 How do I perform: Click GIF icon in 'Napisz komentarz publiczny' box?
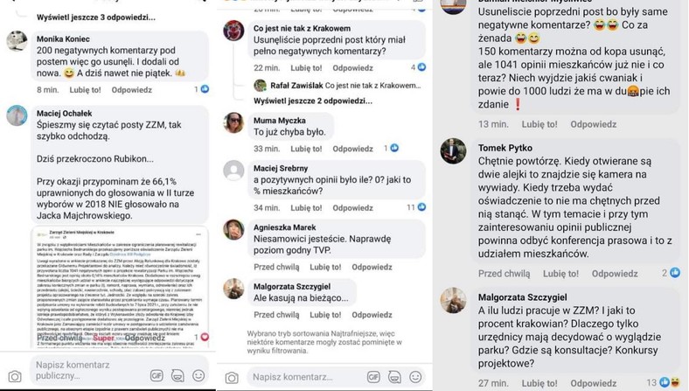coord(157,375)
